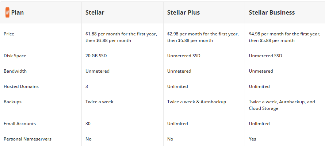Click the Stellar plan header

click(x=95, y=12)
